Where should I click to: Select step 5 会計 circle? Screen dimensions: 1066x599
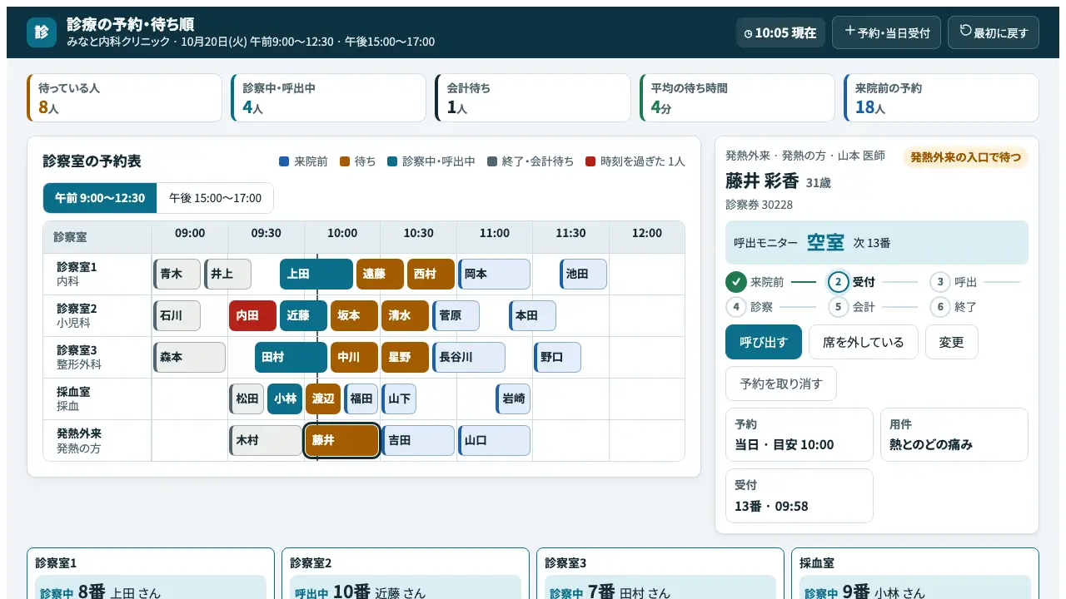pos(838,307)
